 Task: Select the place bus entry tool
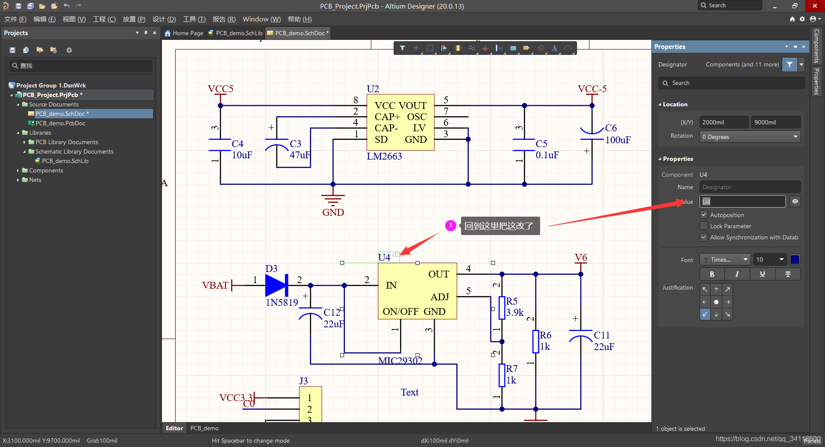coord(499,48)
